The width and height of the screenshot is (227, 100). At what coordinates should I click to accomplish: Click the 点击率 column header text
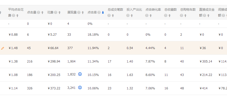[x=92, y=12]
